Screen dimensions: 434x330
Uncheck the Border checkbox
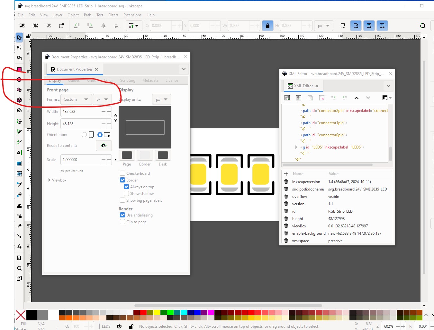click(x=122, y=180)
